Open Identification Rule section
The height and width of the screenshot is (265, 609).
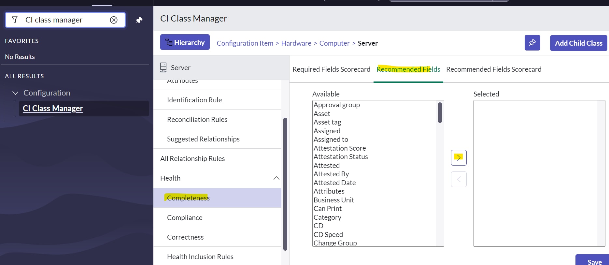point(217,100)
